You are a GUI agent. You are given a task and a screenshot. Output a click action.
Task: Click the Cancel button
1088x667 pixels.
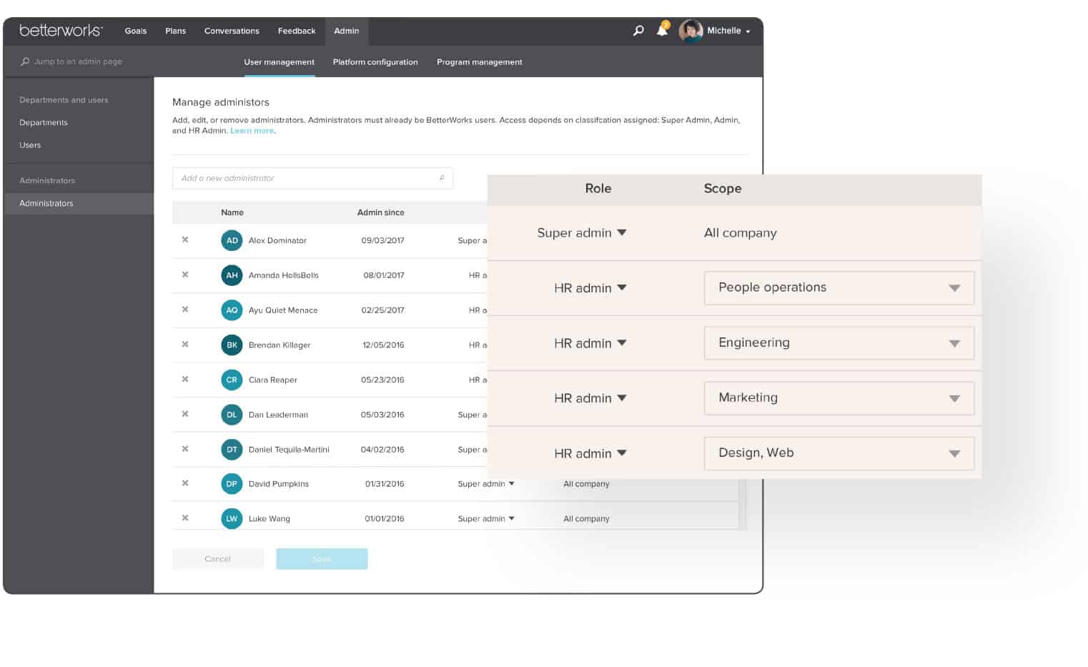[x=218, y=559]
